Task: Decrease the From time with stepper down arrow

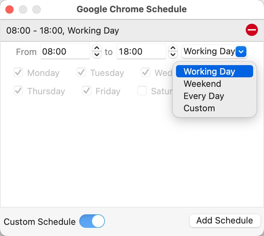Action: 97,55
